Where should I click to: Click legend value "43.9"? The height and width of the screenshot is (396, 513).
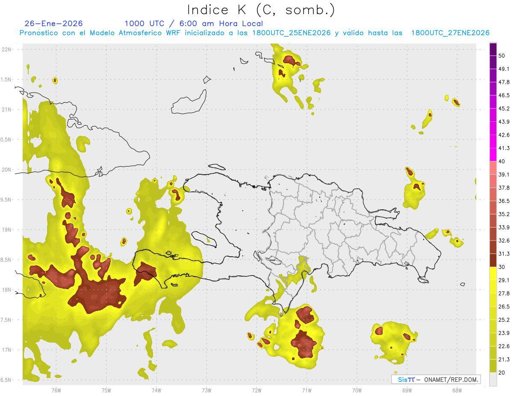click(504, 122)
